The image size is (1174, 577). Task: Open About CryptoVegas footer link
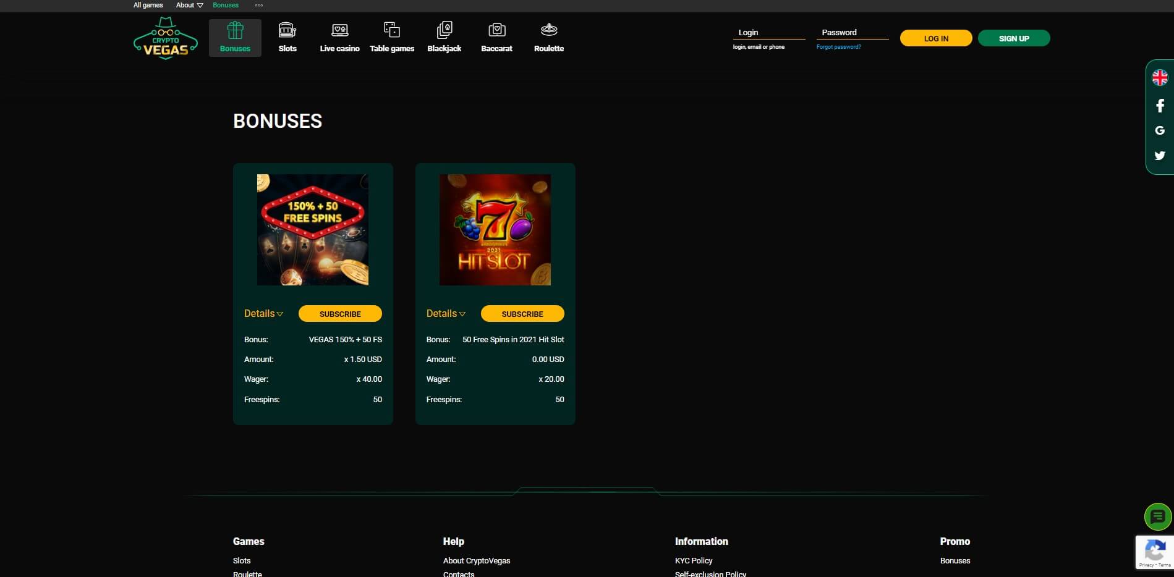477,561
